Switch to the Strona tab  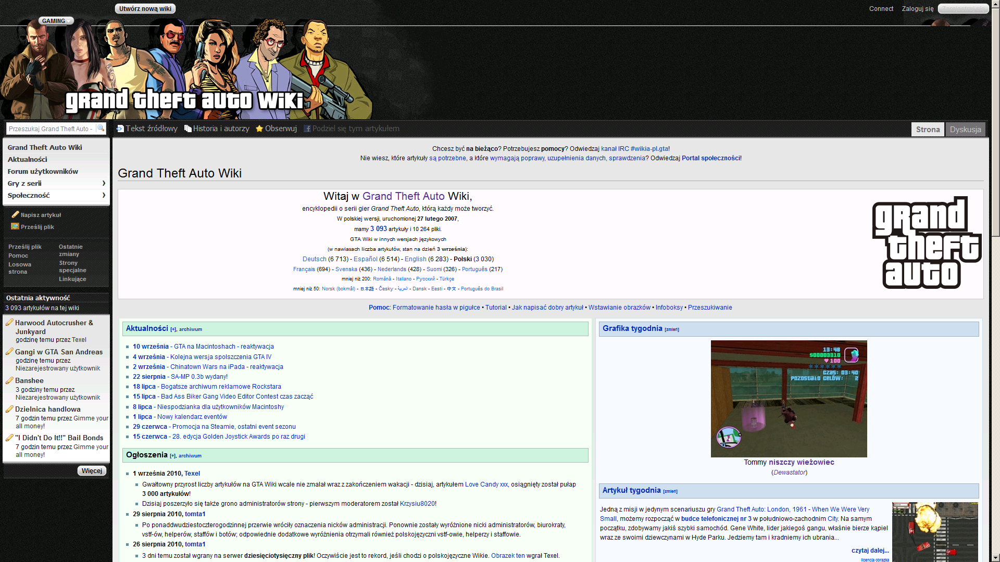click(928, 129)
